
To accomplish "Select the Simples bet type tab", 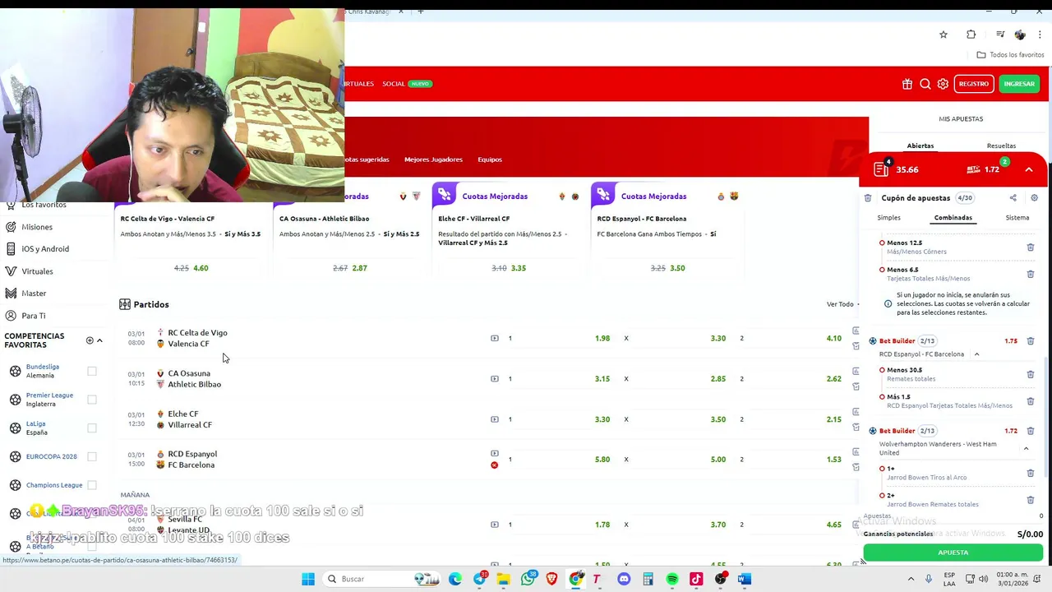I will click(x=888, y=218).
